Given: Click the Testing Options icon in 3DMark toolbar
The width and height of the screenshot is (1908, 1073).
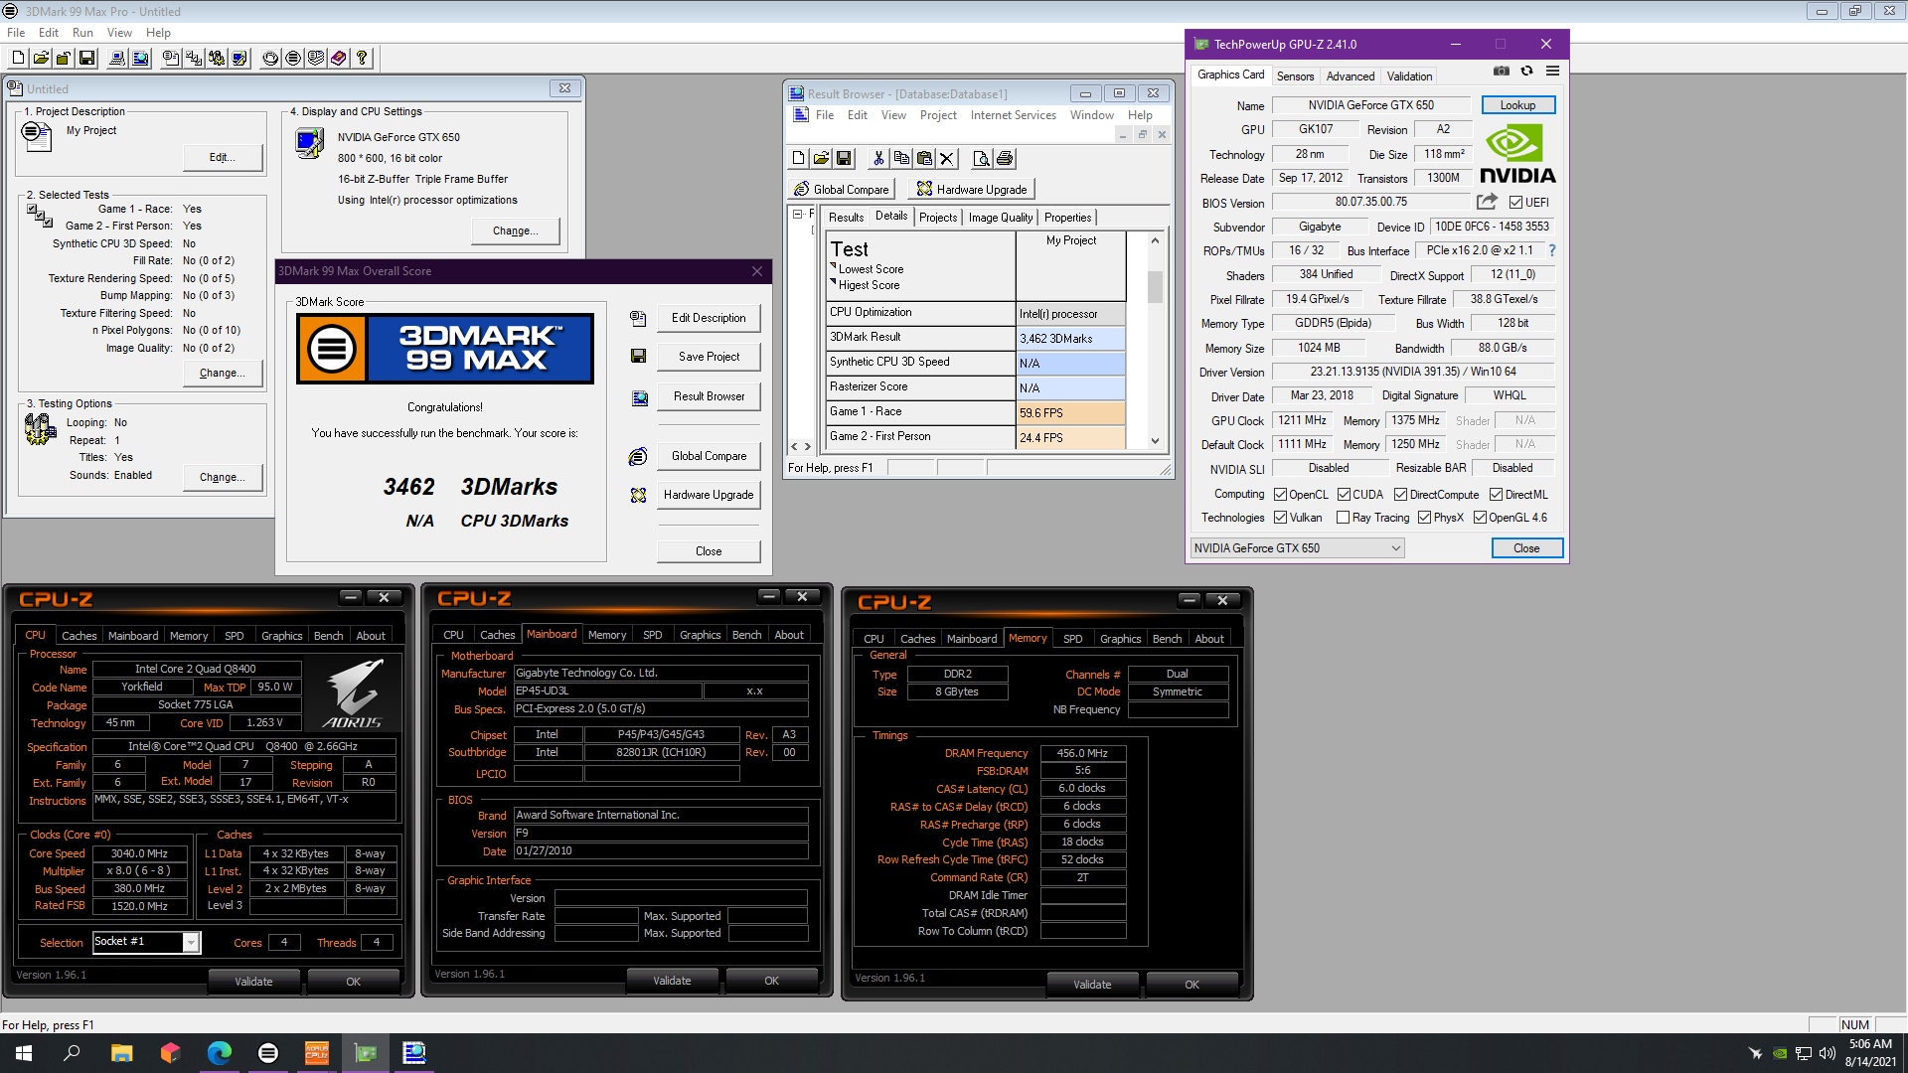Looking at the screenshot, I should click(217, 59).
